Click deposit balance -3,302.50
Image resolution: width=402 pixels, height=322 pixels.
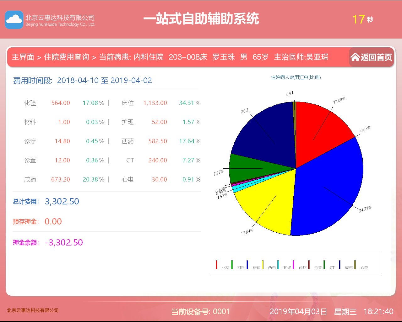[64, 242]
